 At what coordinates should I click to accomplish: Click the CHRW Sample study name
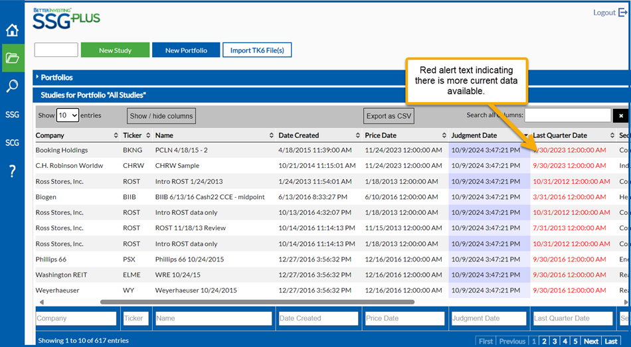point(177,166)
